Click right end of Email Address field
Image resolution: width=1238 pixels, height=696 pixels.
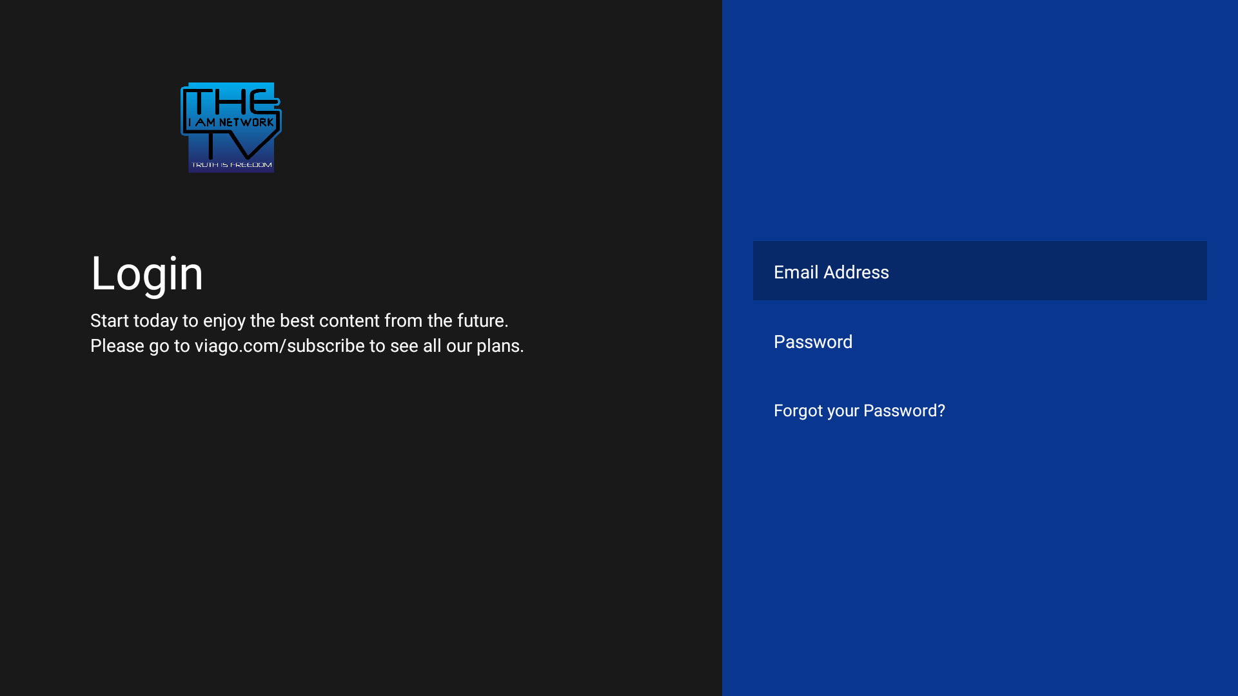1186,271
